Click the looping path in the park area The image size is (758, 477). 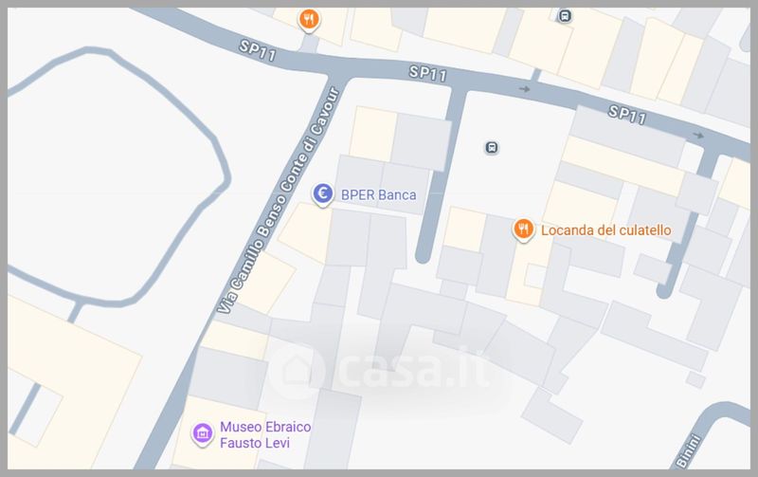click(x=118, y=176)
